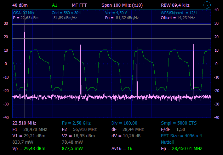Screen dimensions: 223x155
Task: Click the Fp = 28,450 01 MHz readout
Action: click(x=182, y=148)
